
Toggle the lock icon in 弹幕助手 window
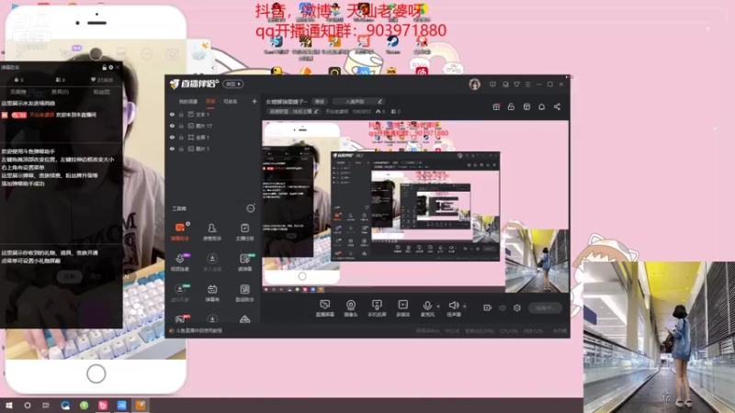(x=105, y=67)
